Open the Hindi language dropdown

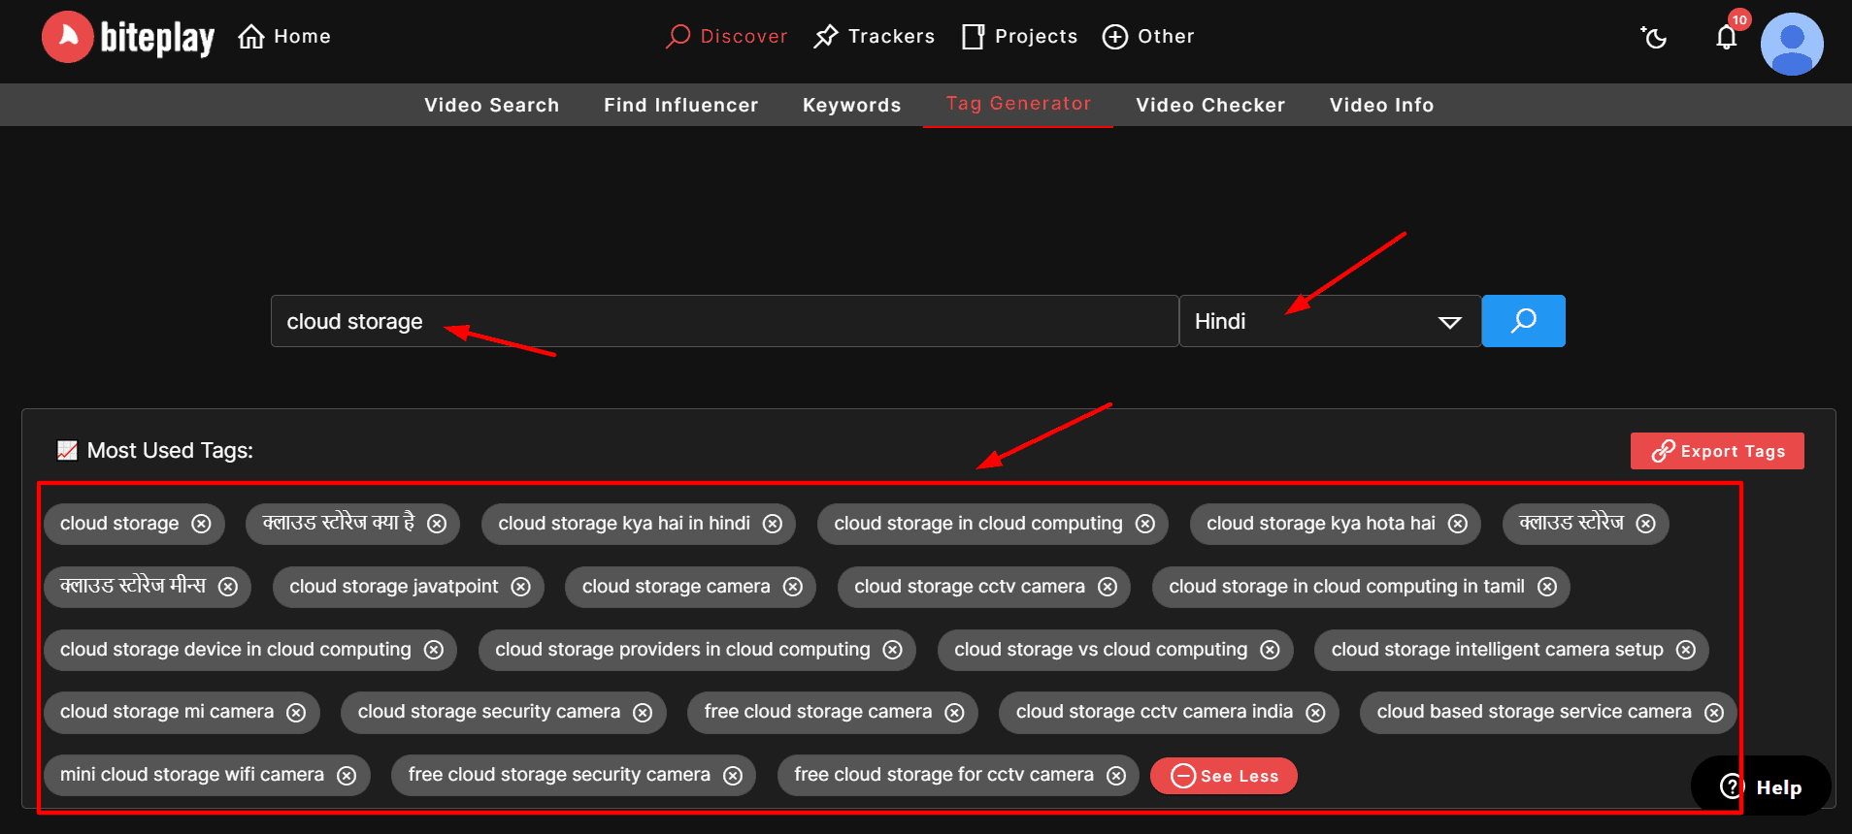pyautogui.click(x=1329, y=321)
